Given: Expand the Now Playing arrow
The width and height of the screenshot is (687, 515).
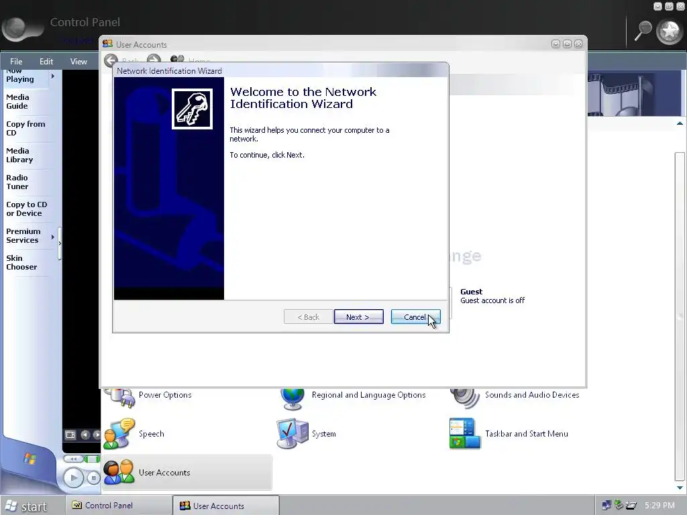Looking at the screenshot, I should [x=53, y=76].
